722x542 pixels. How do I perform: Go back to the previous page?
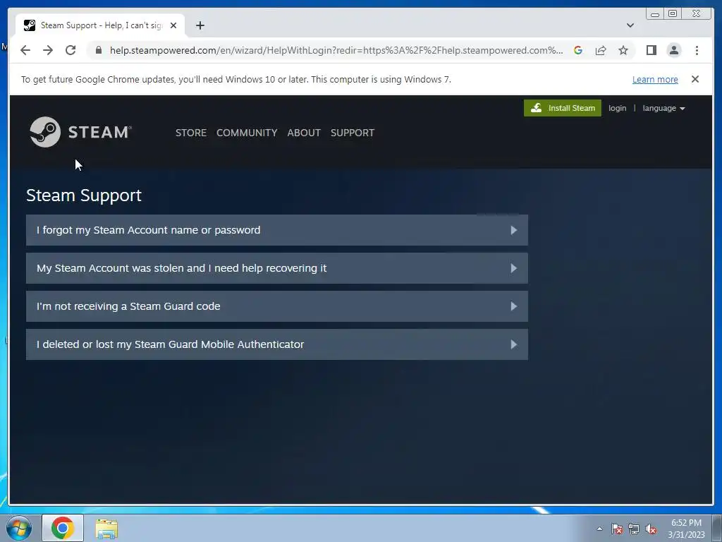coord(25,50)
